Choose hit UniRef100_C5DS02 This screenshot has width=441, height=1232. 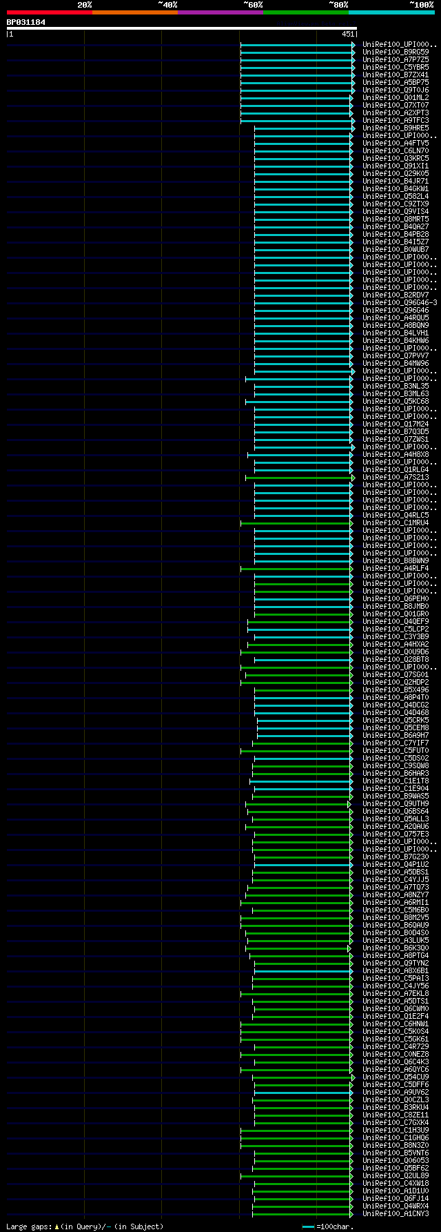[396, 758]
